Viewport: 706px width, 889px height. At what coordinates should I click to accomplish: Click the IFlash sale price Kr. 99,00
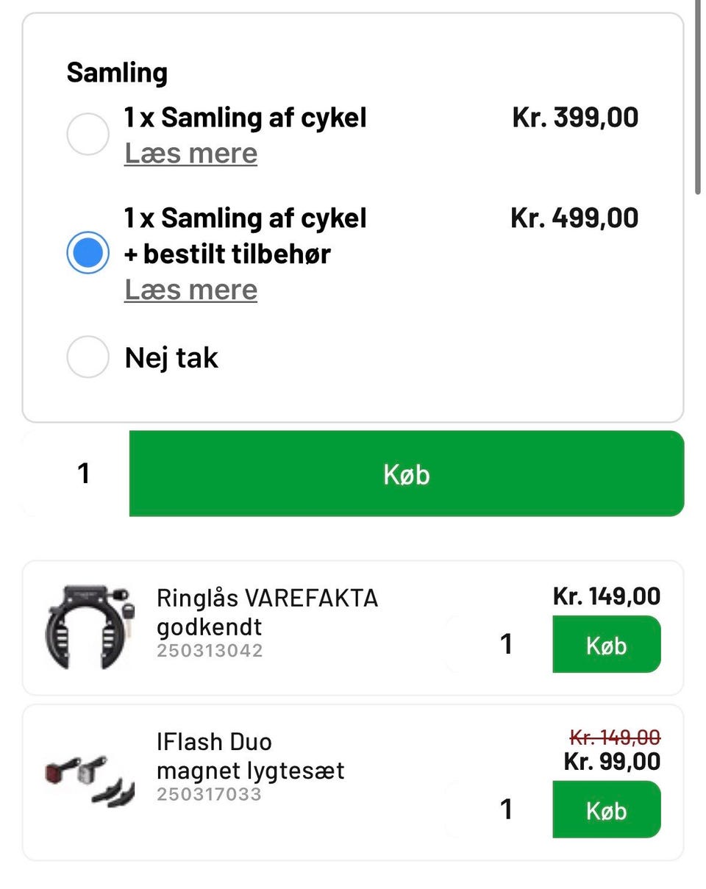click(x=612, y=761)
